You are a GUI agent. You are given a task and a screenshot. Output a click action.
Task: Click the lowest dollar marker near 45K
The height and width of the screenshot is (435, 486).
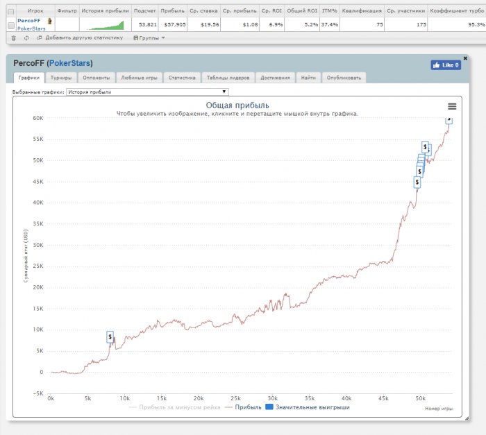[417, 182]
